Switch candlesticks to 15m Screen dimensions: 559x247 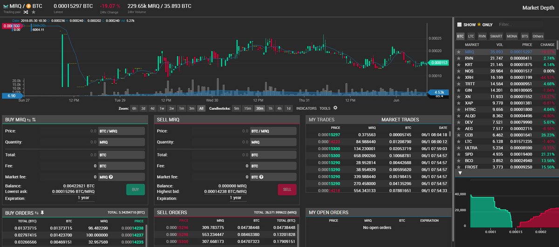tap(248, 108)
